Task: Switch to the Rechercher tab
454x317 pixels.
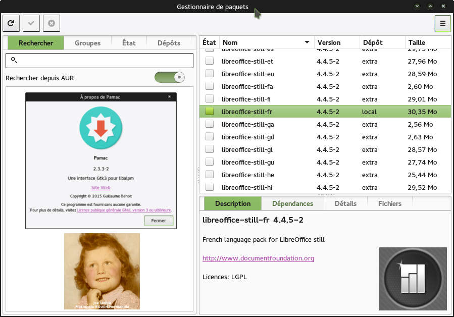Action: tap(36, 43)
